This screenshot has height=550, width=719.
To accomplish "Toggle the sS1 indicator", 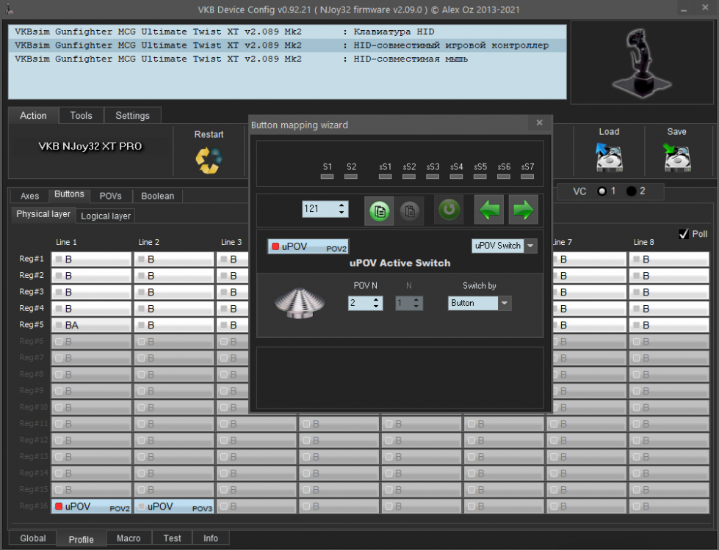I will [x=385, y=176].
